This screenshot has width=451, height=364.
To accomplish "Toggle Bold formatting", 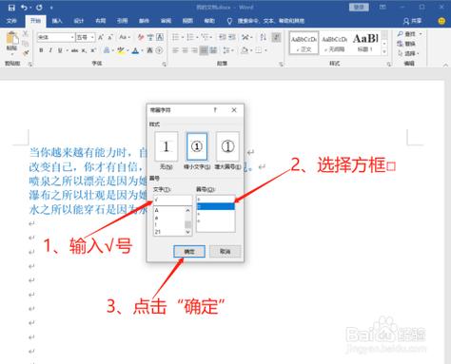I will (x=41, y=50).
